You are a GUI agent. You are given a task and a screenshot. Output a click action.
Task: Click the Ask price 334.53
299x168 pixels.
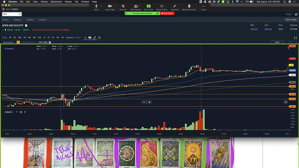[x=268, y=29]
